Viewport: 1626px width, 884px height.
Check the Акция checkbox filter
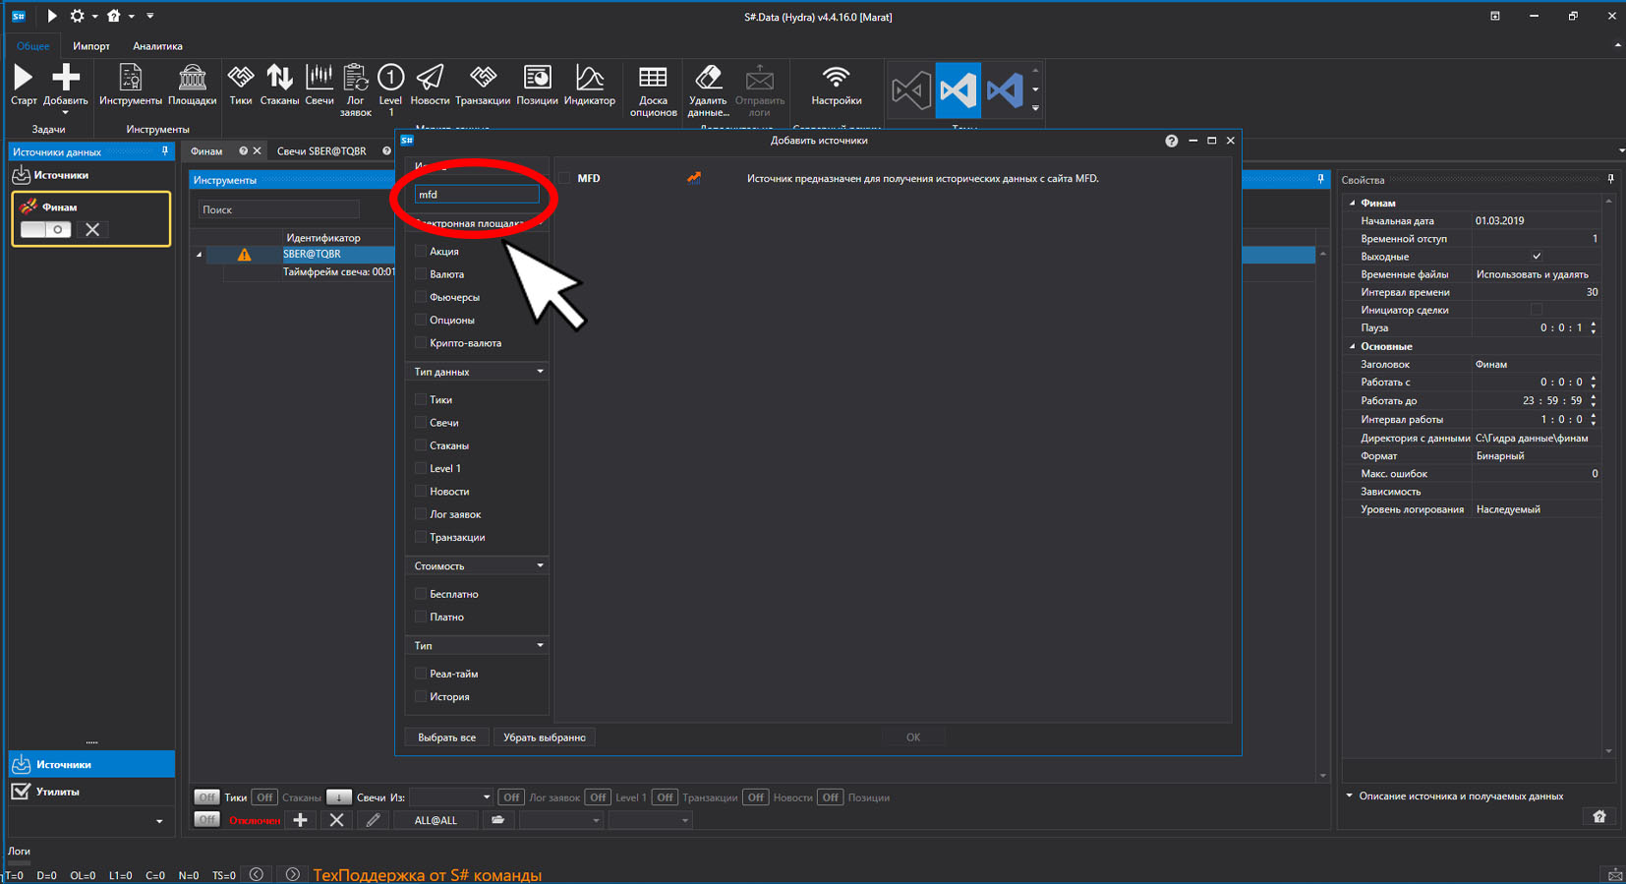tap(421, 251)
